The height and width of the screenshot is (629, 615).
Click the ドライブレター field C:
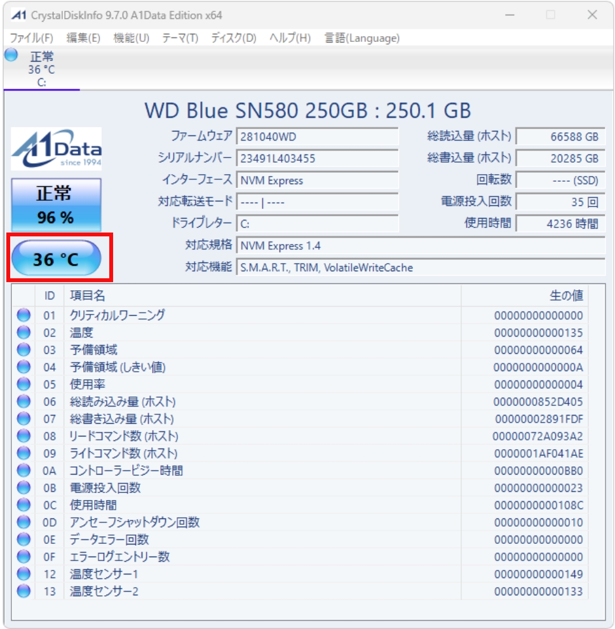tap(317, 224)
